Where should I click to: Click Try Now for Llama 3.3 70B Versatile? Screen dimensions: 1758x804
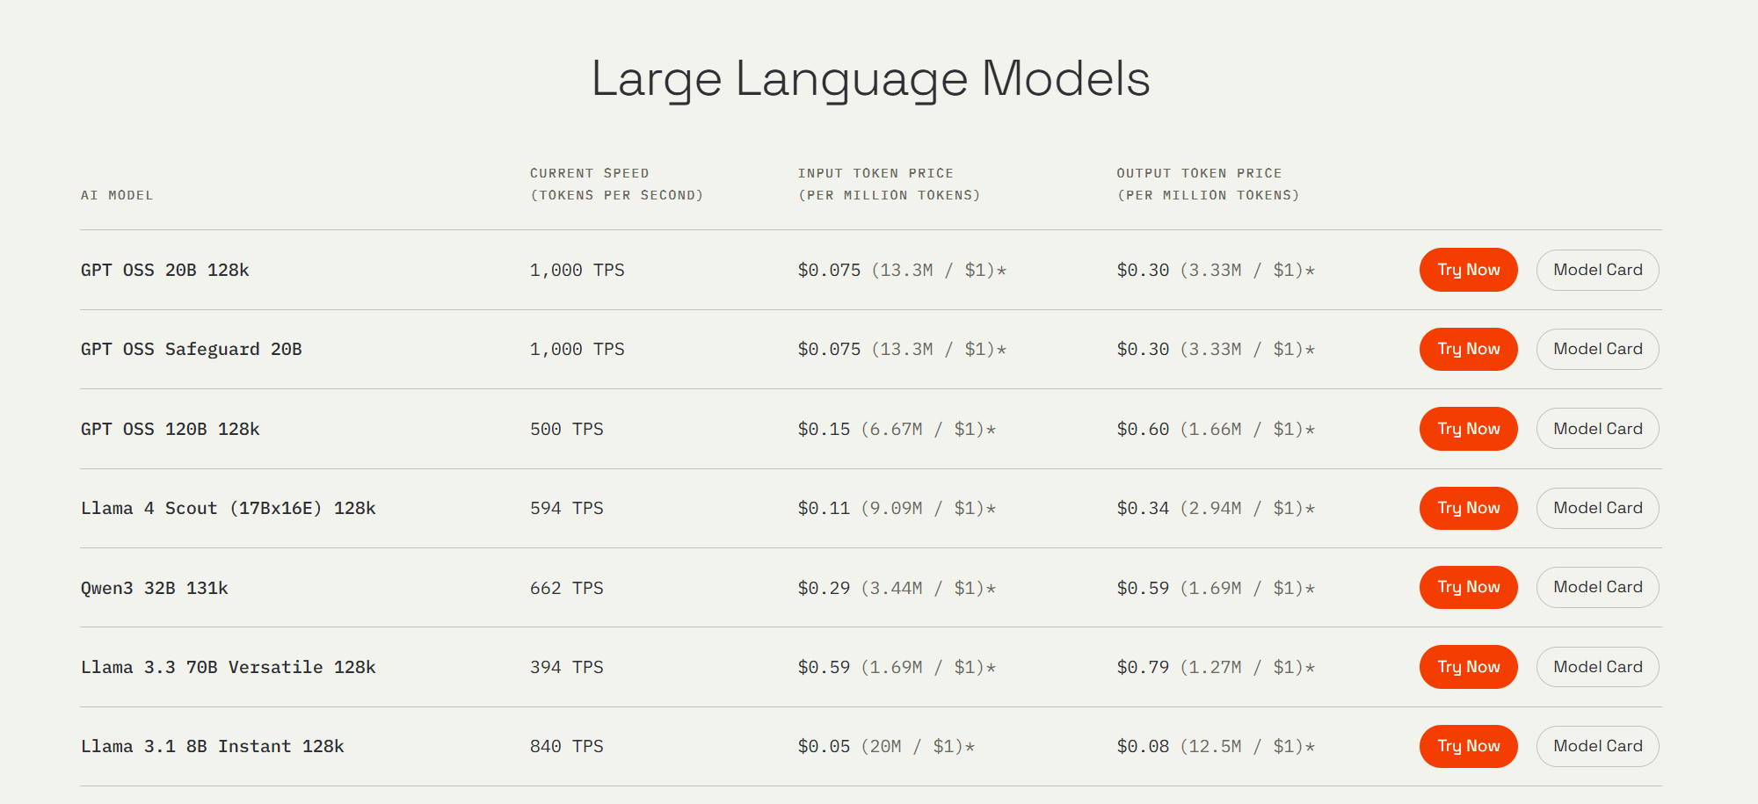point(1468,667)
